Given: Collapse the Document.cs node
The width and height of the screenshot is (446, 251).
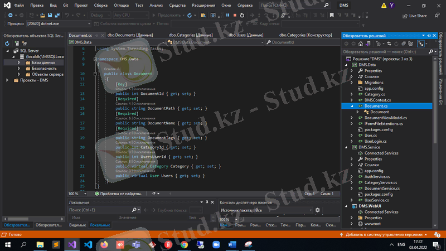Looking at the screenshot, I should coord(351,106).
